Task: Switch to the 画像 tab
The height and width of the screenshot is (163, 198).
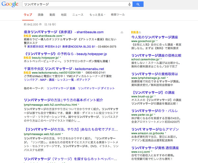Action: (41, 15)
